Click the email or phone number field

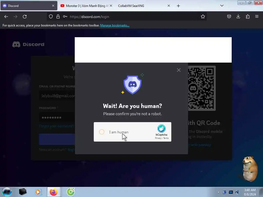57,96
